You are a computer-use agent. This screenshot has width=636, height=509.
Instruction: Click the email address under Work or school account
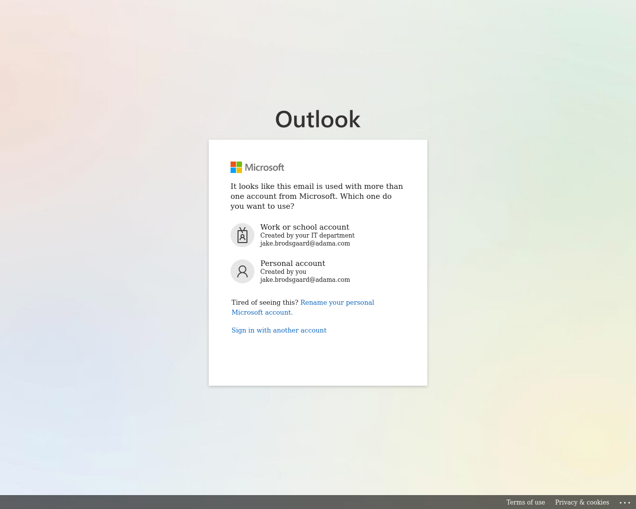305,244
